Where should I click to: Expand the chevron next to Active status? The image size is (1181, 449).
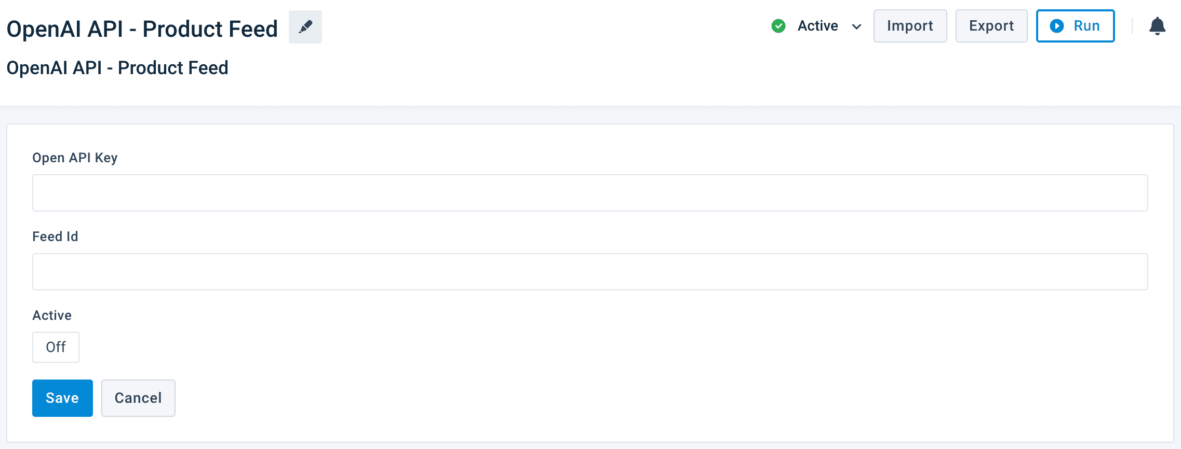tap(856, 26)
